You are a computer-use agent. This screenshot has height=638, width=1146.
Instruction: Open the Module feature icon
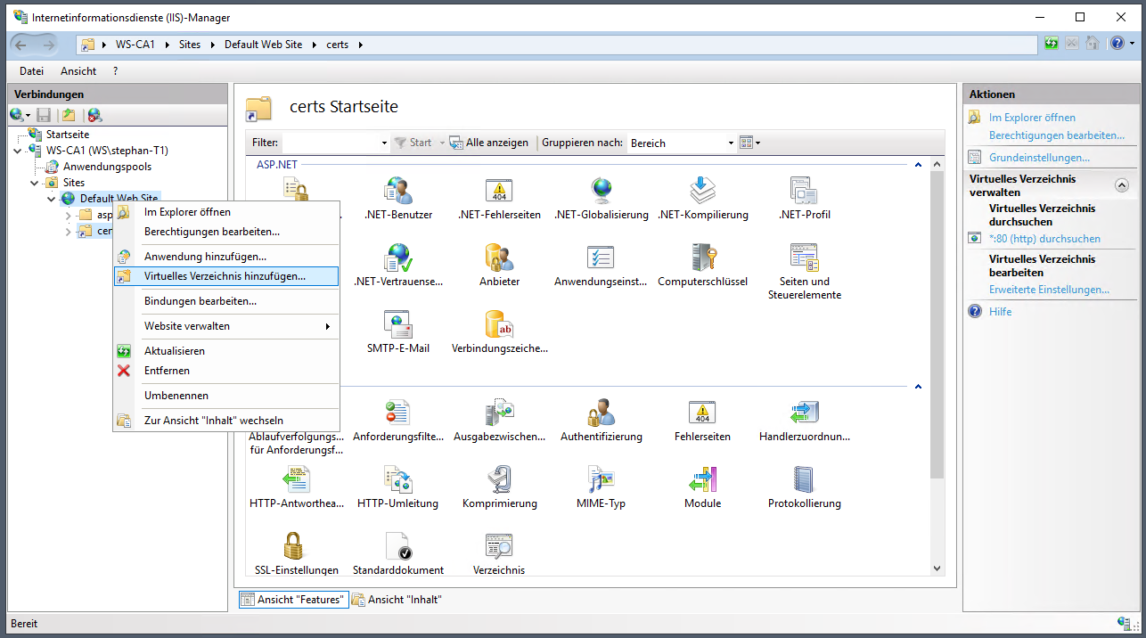(702, 487)
